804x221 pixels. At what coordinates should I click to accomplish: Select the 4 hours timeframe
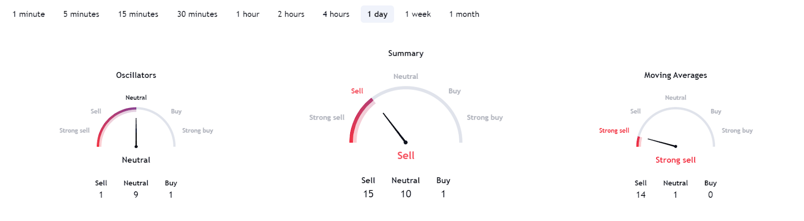tap(336, 14)
